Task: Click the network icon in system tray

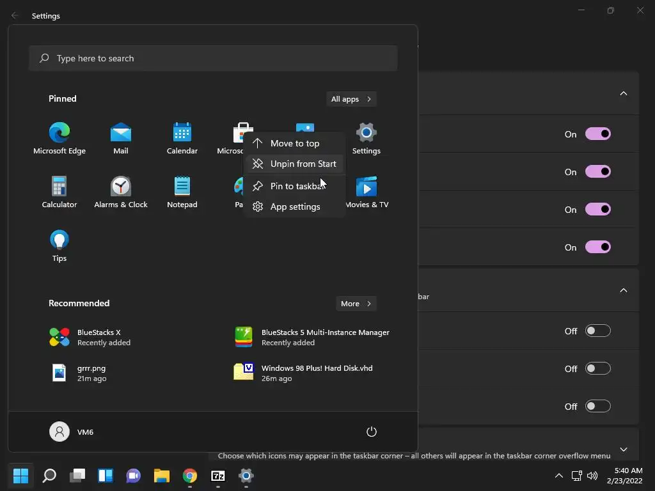Action: (x=576, y=476)
